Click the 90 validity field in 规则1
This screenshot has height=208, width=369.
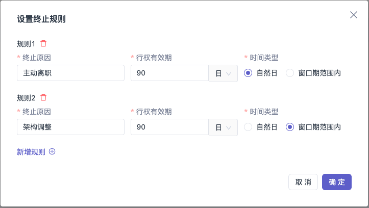point(169,73)
